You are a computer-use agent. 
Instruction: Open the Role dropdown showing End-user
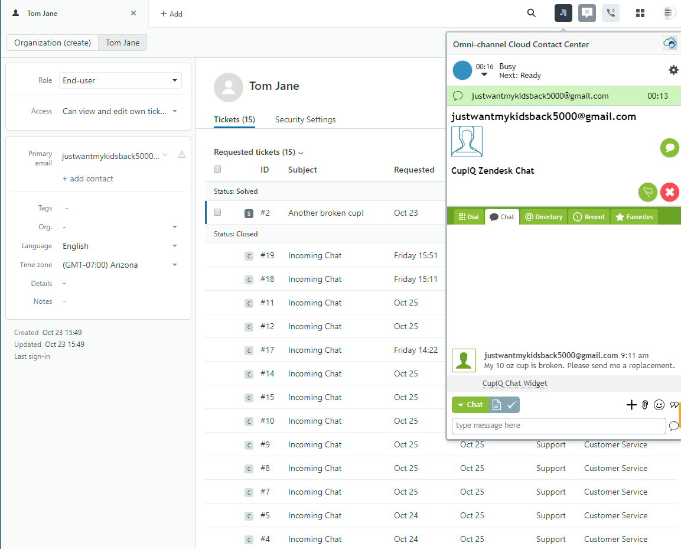point(120,80)
